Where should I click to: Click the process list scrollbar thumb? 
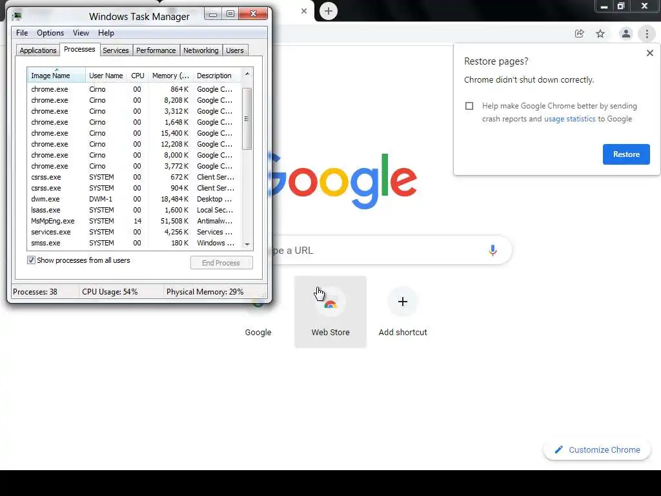click(247, 119)
